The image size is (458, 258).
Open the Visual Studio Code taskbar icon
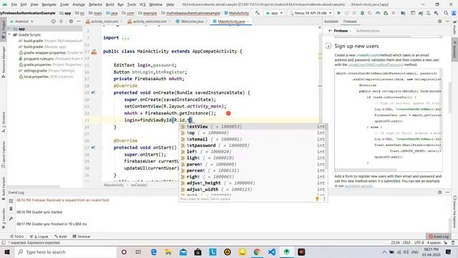(x=272, y=252)
